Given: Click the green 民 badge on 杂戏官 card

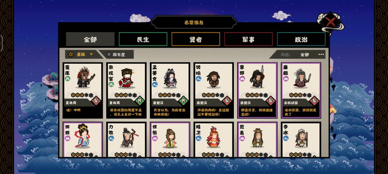Looking at the screenshot, I should (140, 101).
